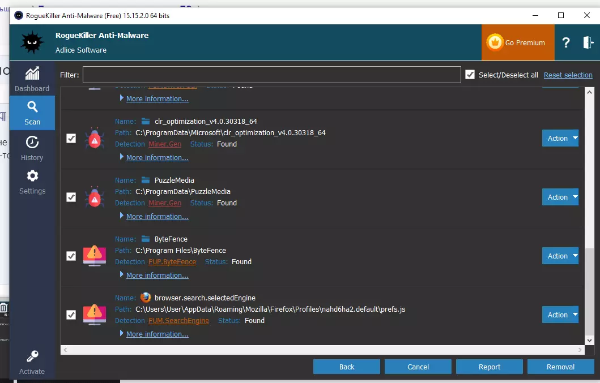Click the Reset selection link
This screenshot has width=600, height=383.
pos(568,75)
